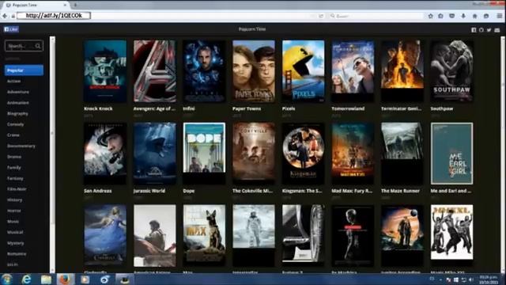Click the home icon in browser toolbar

(x=474, y=16)
